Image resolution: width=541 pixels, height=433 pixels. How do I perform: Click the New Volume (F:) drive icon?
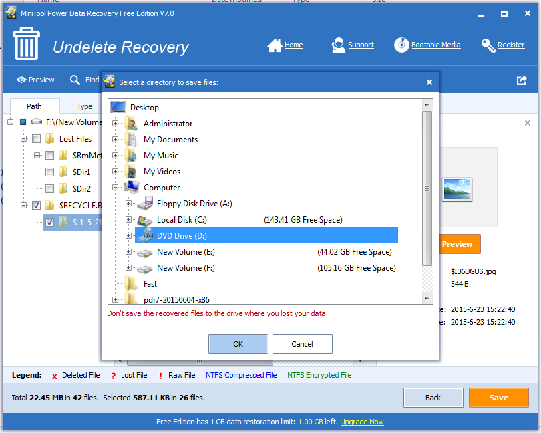pyautogui.click(x=145, y=269)
